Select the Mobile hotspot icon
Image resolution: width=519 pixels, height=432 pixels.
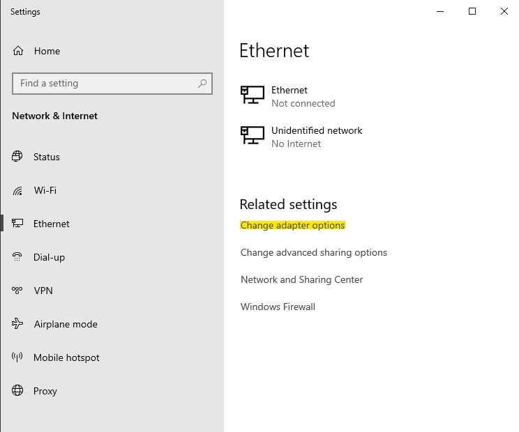click(x=17, y=357)
